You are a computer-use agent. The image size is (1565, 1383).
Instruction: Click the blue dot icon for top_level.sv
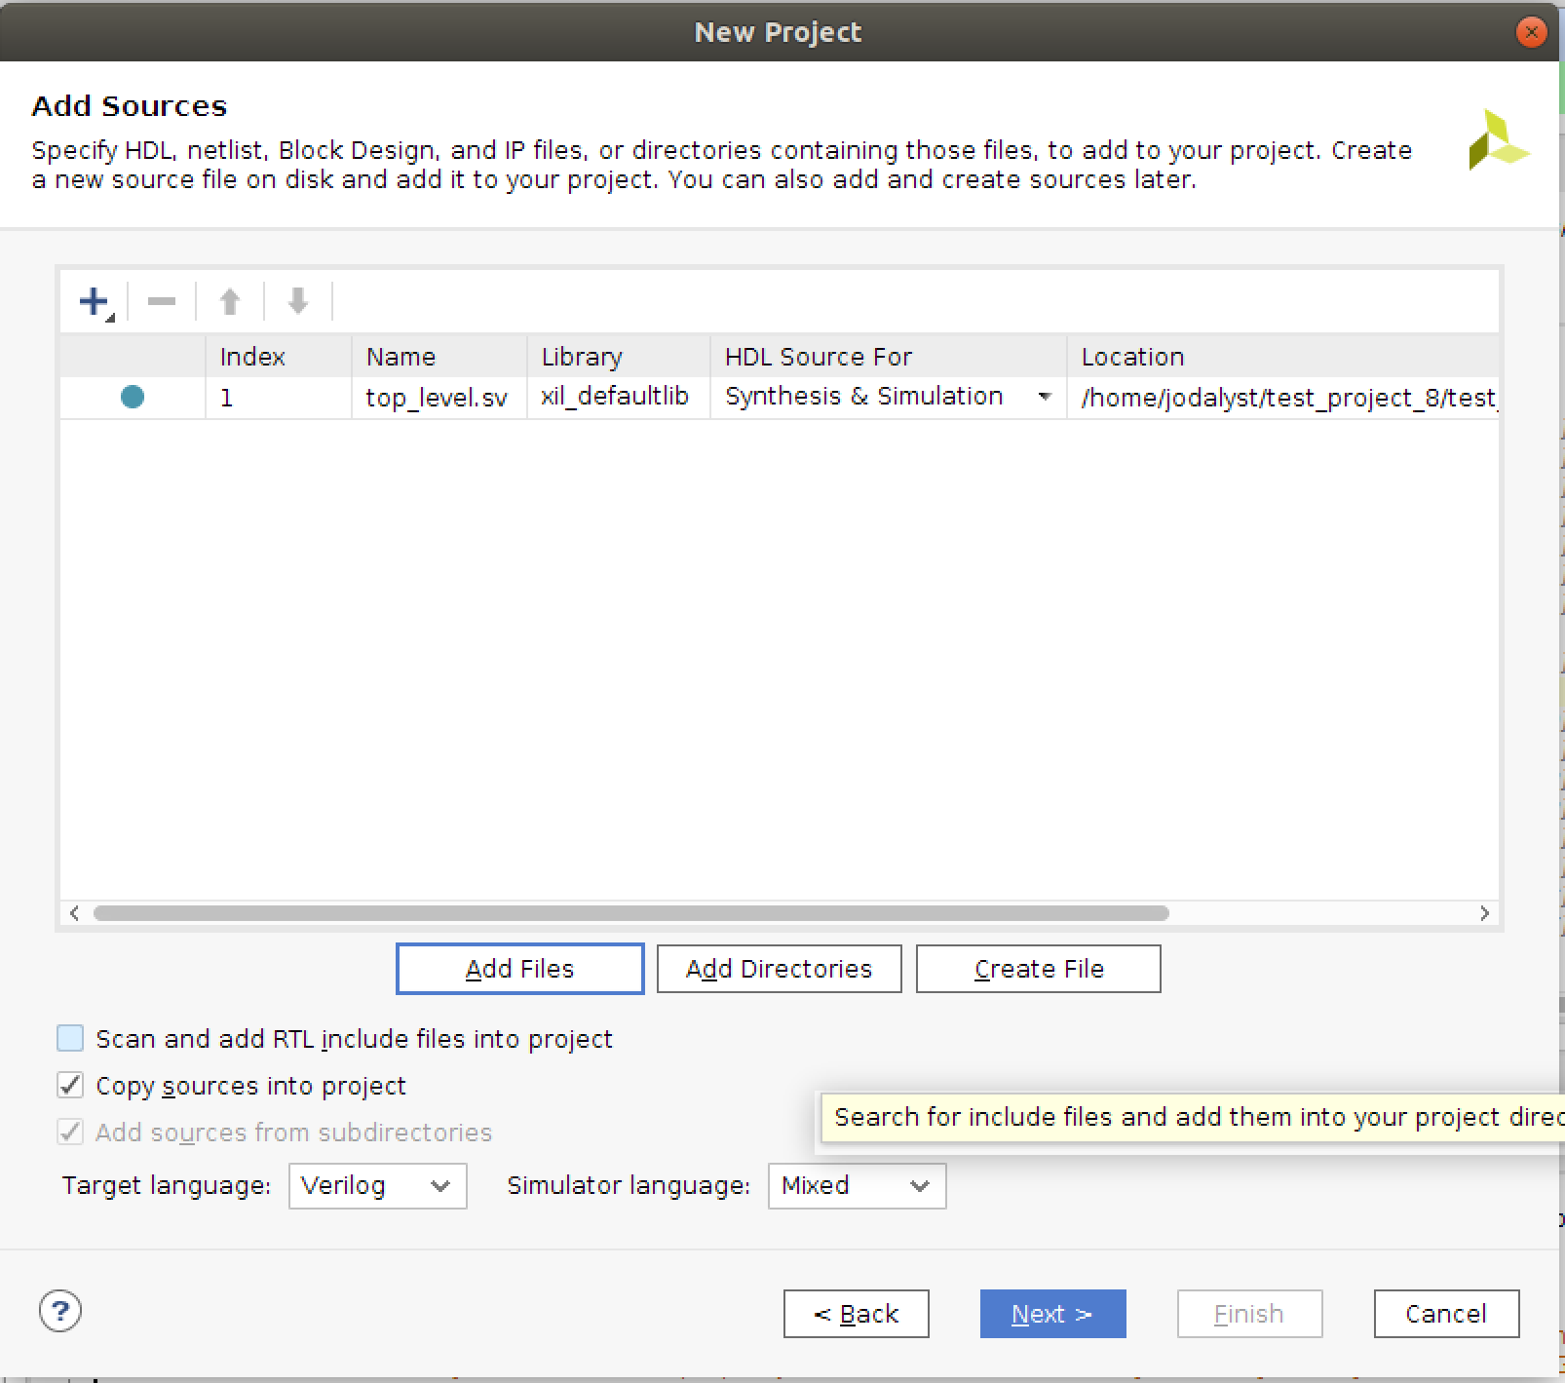(133, 397)
